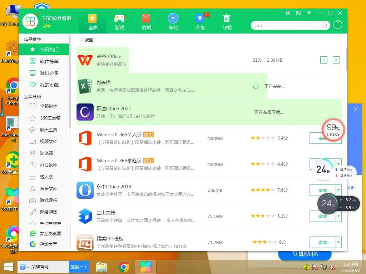The height and width of the screenshot is (274, 366).
Task: Expand install options for 永中Office 2019
Action: pyautogui.click(x=339, y=191)
